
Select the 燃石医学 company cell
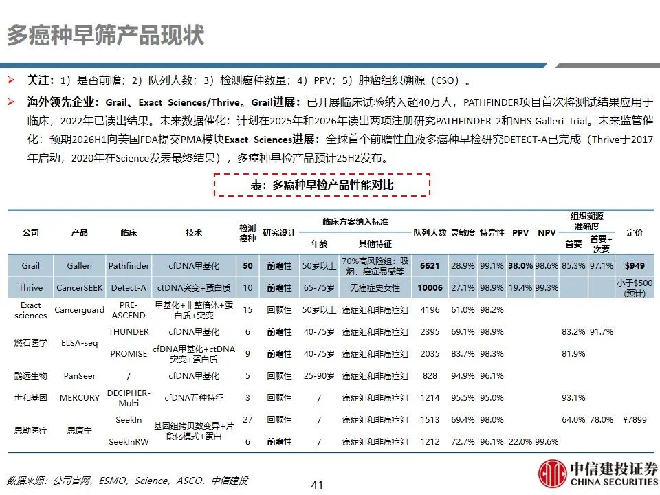click(x=31, y=342)
